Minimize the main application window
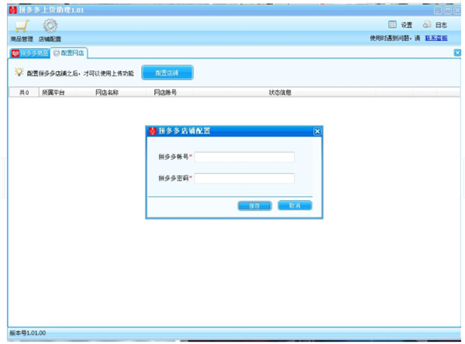Image resolution: width=465 pixels, height=344 pixels. (x=438, y=11)
